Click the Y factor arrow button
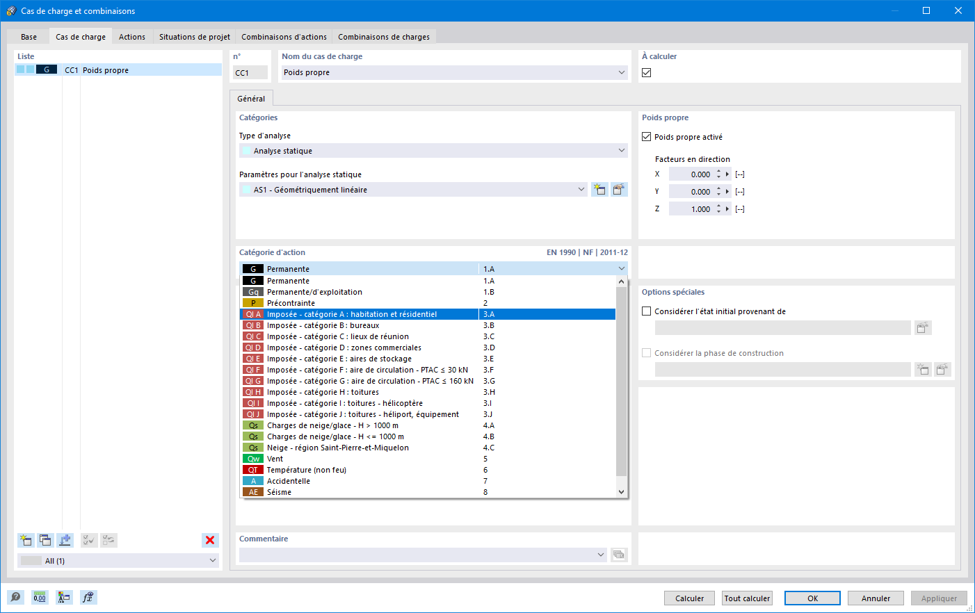 tap(728, 192)
